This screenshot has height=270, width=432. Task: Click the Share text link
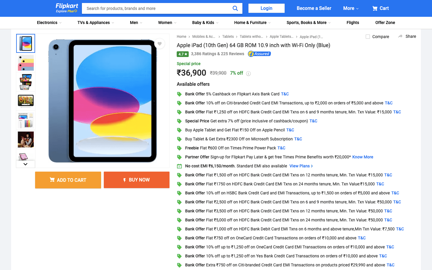(x=411, y=36)
